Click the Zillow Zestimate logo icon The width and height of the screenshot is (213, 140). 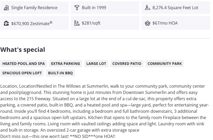click(x=6, y=23)
